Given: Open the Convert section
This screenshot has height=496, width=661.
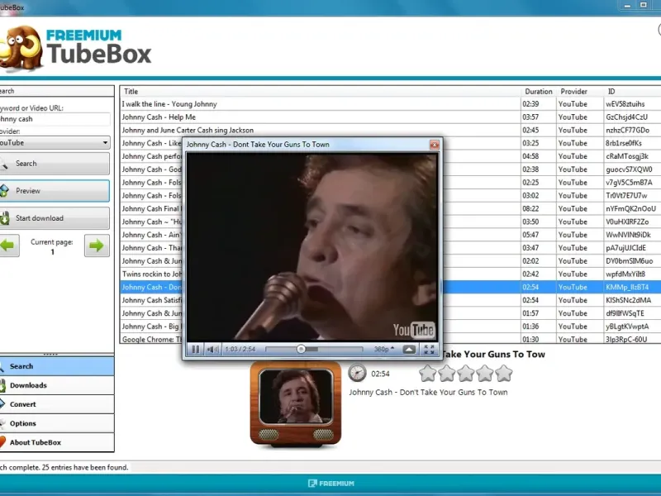Looking at the screenshot, I should 56,404.
